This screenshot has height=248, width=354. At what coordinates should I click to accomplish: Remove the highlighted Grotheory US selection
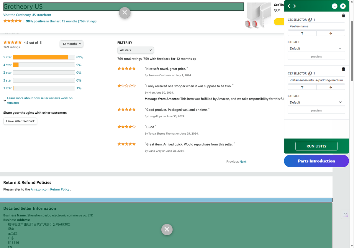coord(124,13)
